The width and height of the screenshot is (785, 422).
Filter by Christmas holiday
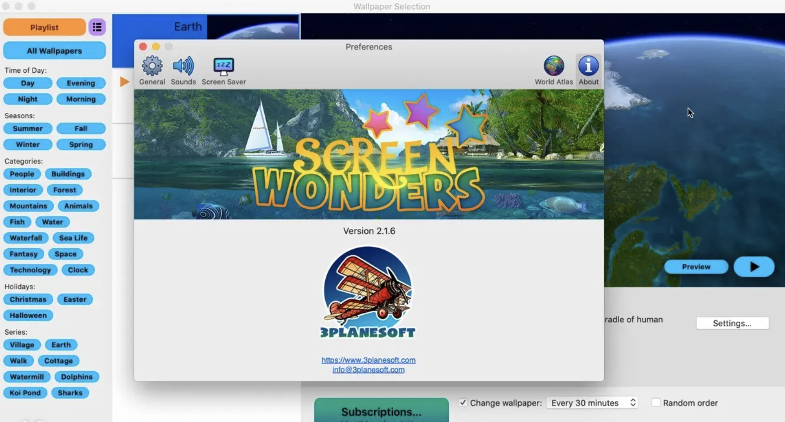click(x=28, y=300)
